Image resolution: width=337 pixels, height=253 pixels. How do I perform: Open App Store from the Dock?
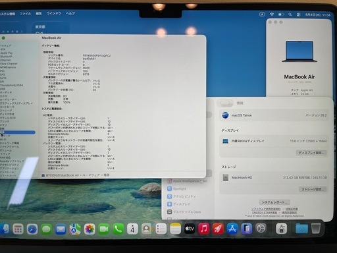(232, 229)
